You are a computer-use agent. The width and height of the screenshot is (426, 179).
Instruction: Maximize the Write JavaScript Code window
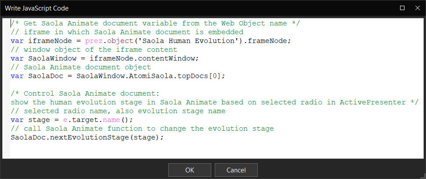click(402, 8)
